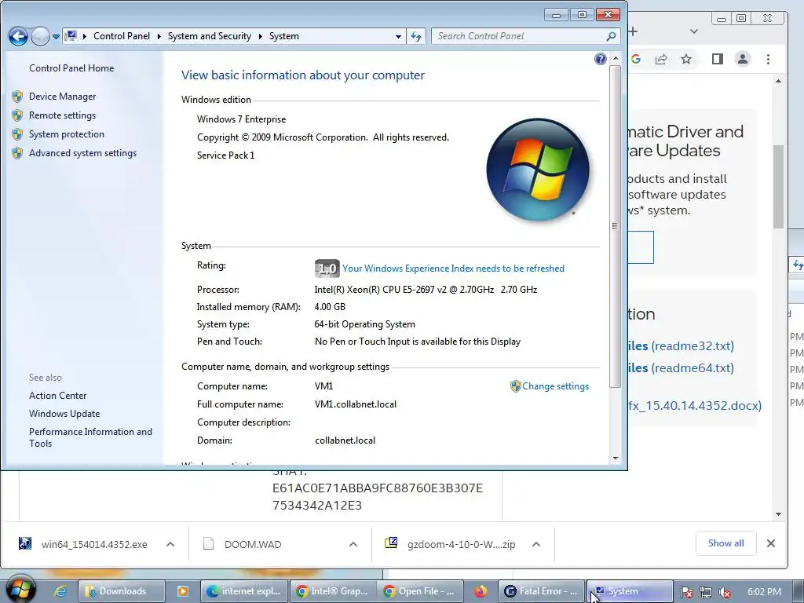This screenshot has height=603, width=804.
Task: Select Control Panel in the breadcrumb path
Action: (x=122, y=36)
